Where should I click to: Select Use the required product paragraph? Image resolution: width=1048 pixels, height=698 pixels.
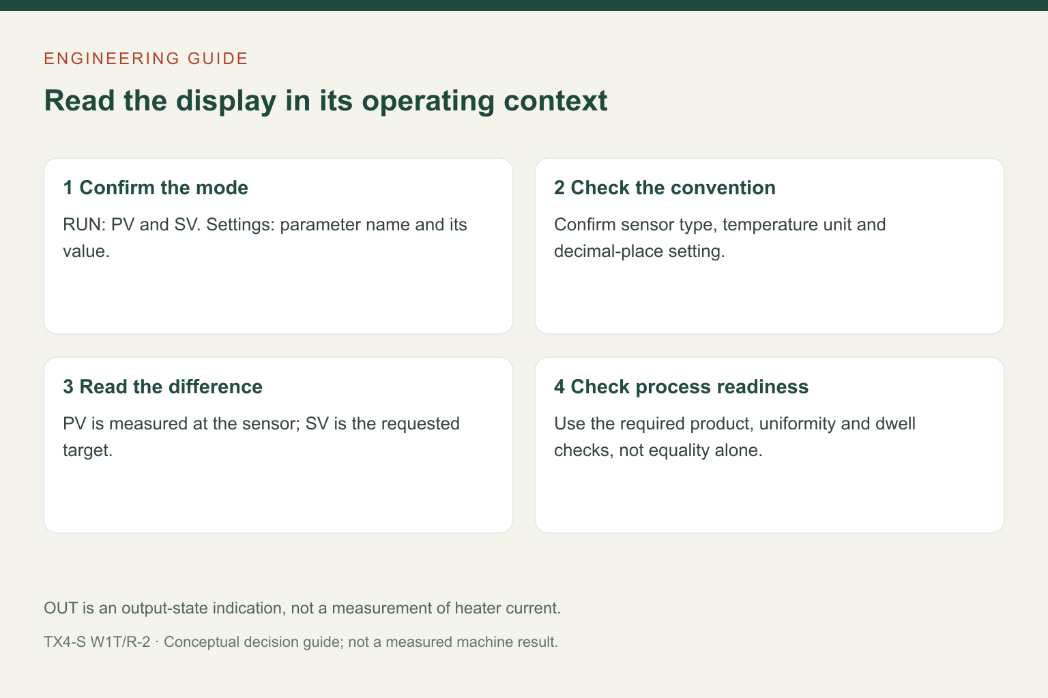[x=735, y=437]
